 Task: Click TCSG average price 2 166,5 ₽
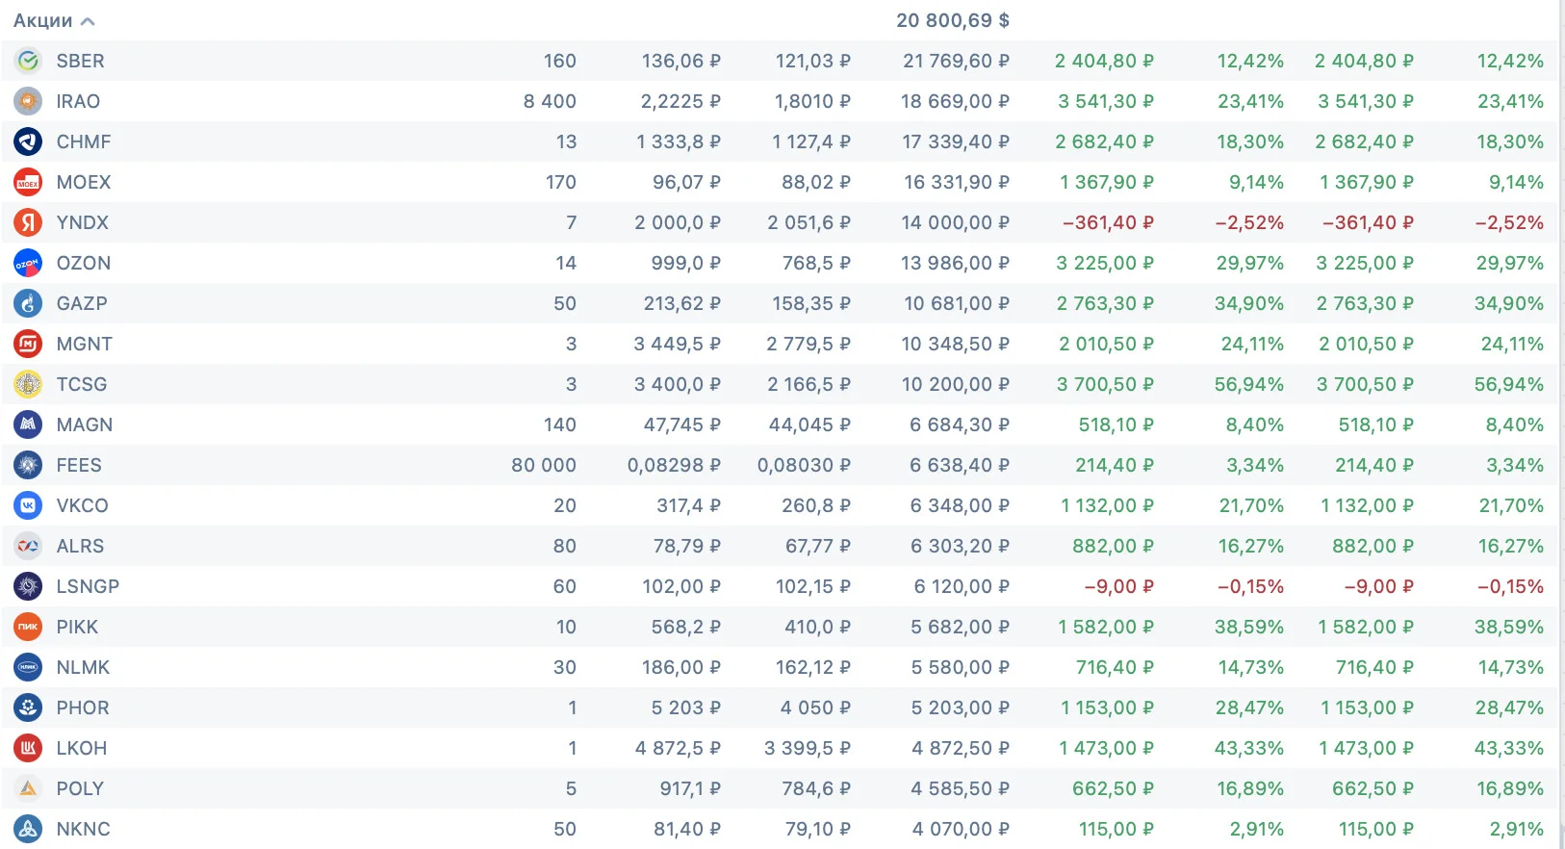pos(808,384)
